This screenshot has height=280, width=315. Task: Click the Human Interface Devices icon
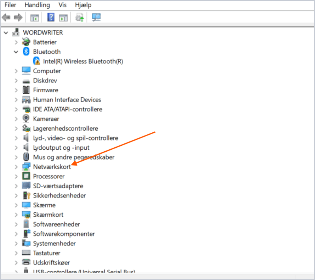click(26, 99)
